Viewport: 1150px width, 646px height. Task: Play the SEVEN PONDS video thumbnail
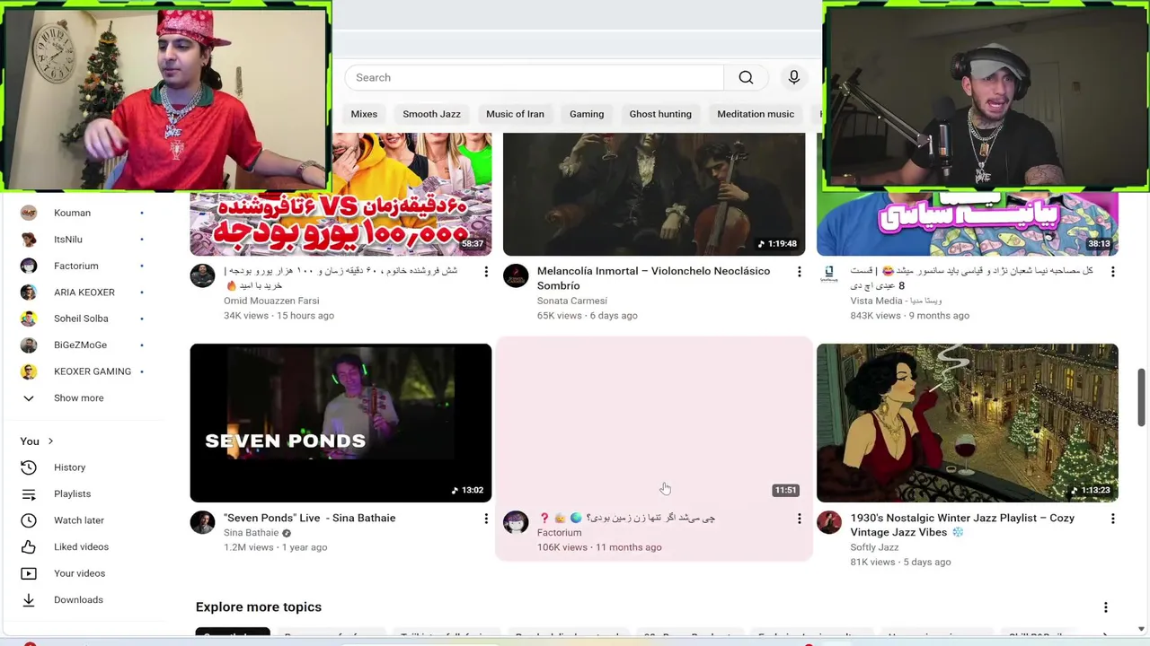pyautogui.click(x=341, y=423)
